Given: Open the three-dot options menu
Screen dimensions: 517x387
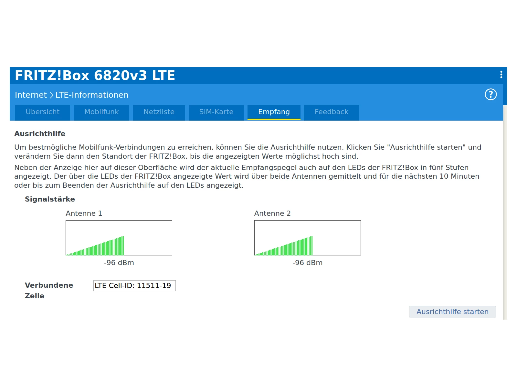Looking at the screenshot, I should pos(501,75).
